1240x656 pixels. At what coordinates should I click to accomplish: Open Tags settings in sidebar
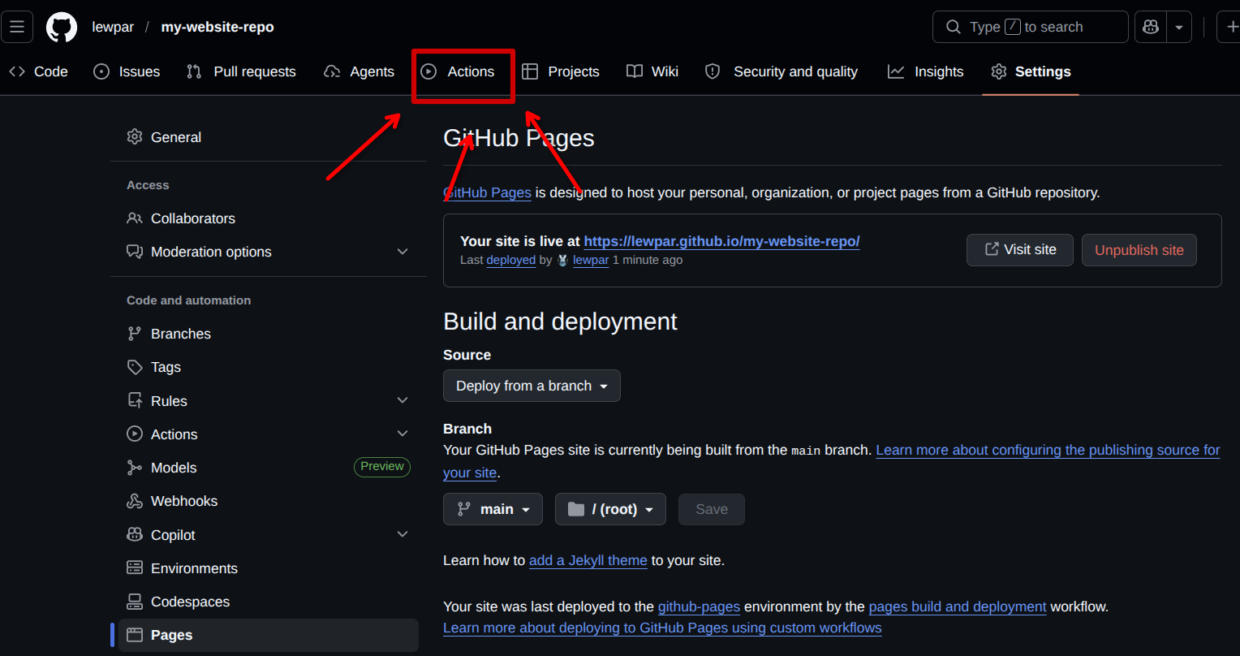click(x=269, y=367)
